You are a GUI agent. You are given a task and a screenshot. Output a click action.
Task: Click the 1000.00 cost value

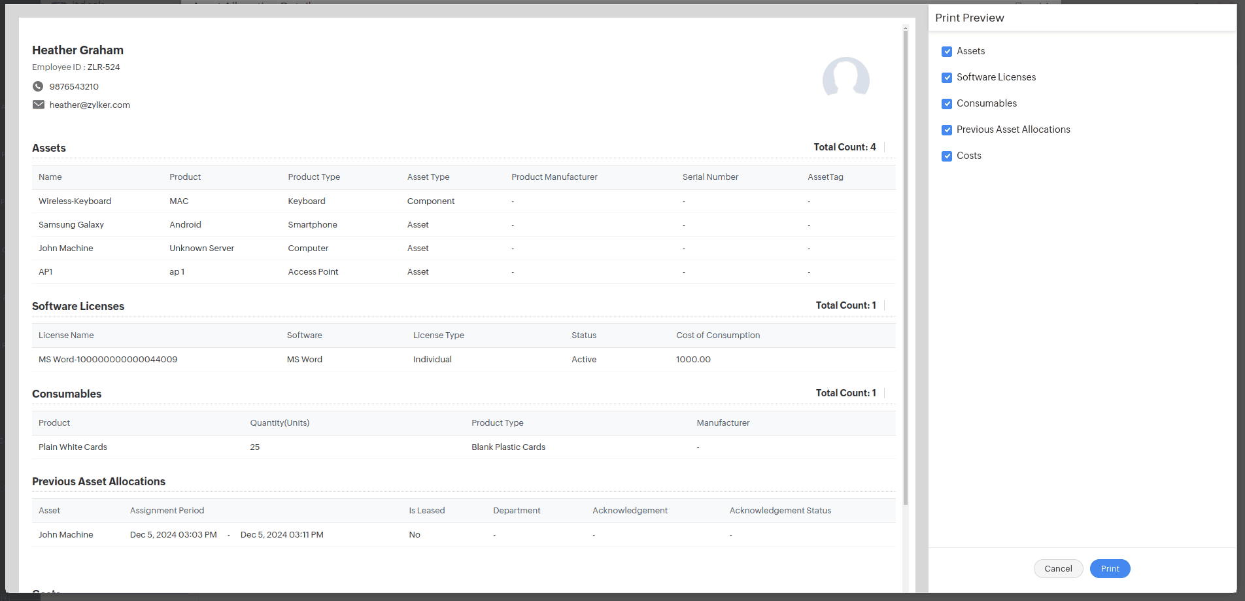point(693,360)
